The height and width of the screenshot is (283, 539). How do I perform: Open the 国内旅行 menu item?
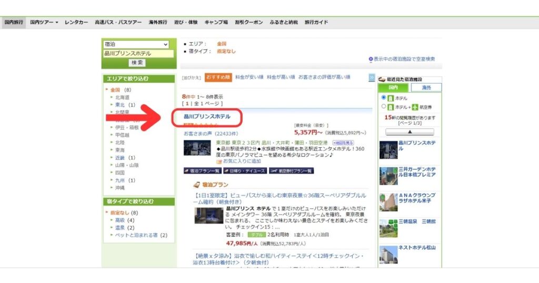point(14,22)
